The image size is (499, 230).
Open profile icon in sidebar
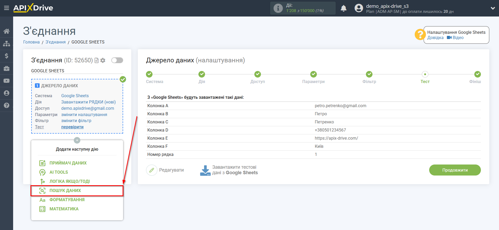click(x=7, y=93)
